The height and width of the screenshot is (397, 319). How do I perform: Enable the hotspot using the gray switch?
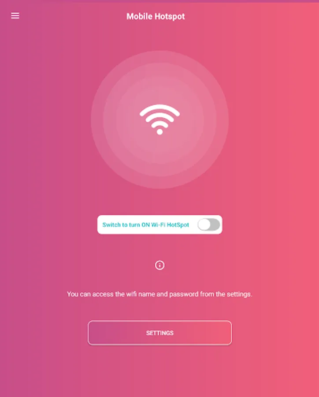[x=209, y=225]
